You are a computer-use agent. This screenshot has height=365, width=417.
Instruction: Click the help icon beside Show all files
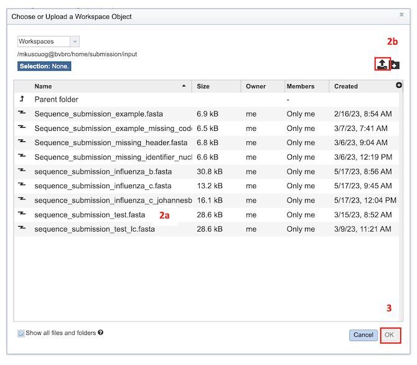tap(100, 332)
